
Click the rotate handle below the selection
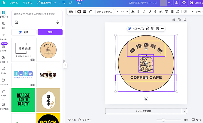pyautogui.click(x=146, y=99)
